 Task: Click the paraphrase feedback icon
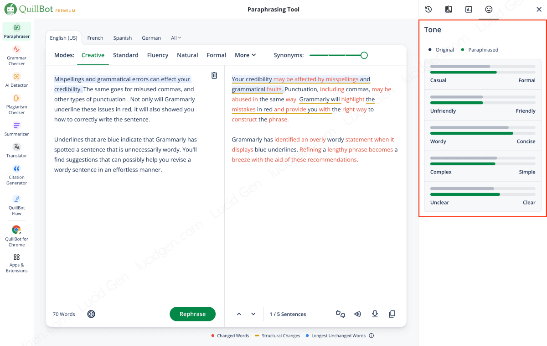(x=340, y=314)
